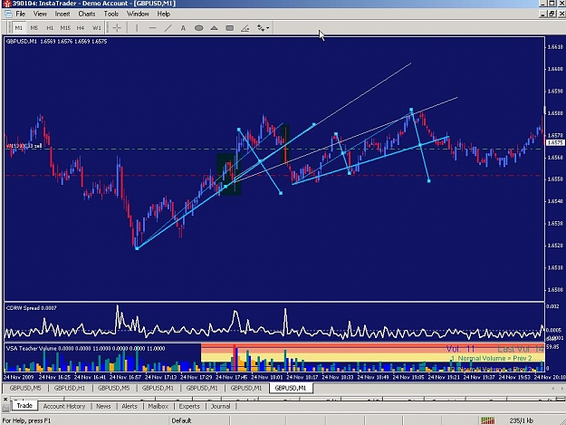Pick the vertical line drawing tool
This screenshot has height=425, width=566.
pyautogui.click(x=137, y=28)
